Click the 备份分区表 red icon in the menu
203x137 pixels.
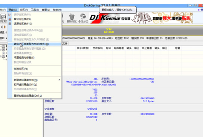(10, 19)
